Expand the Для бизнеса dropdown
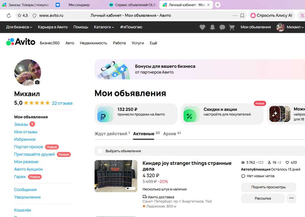Screen dimensions: 305x217 click(x=19, y=27)
